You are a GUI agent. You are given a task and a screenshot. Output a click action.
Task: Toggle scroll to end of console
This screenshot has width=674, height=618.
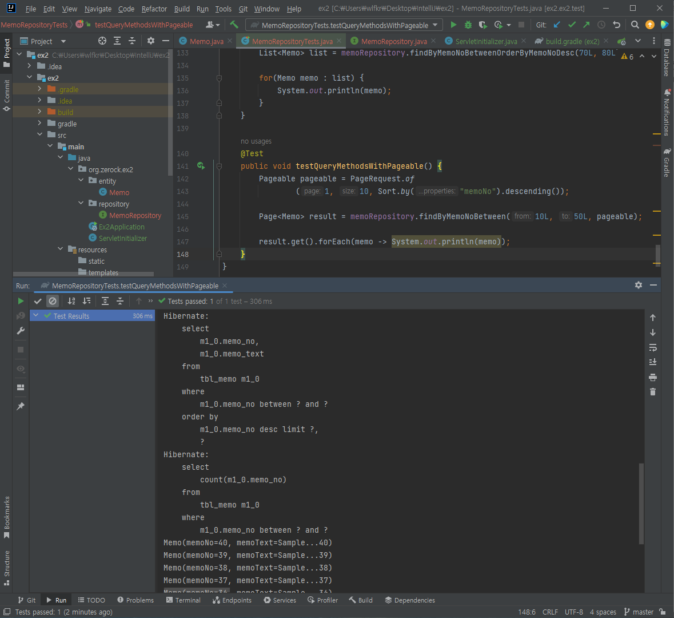[x=652, y=362]
